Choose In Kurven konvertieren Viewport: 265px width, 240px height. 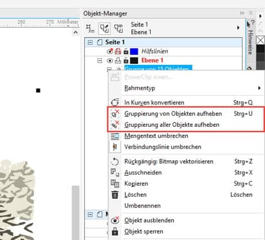point(186,103)
